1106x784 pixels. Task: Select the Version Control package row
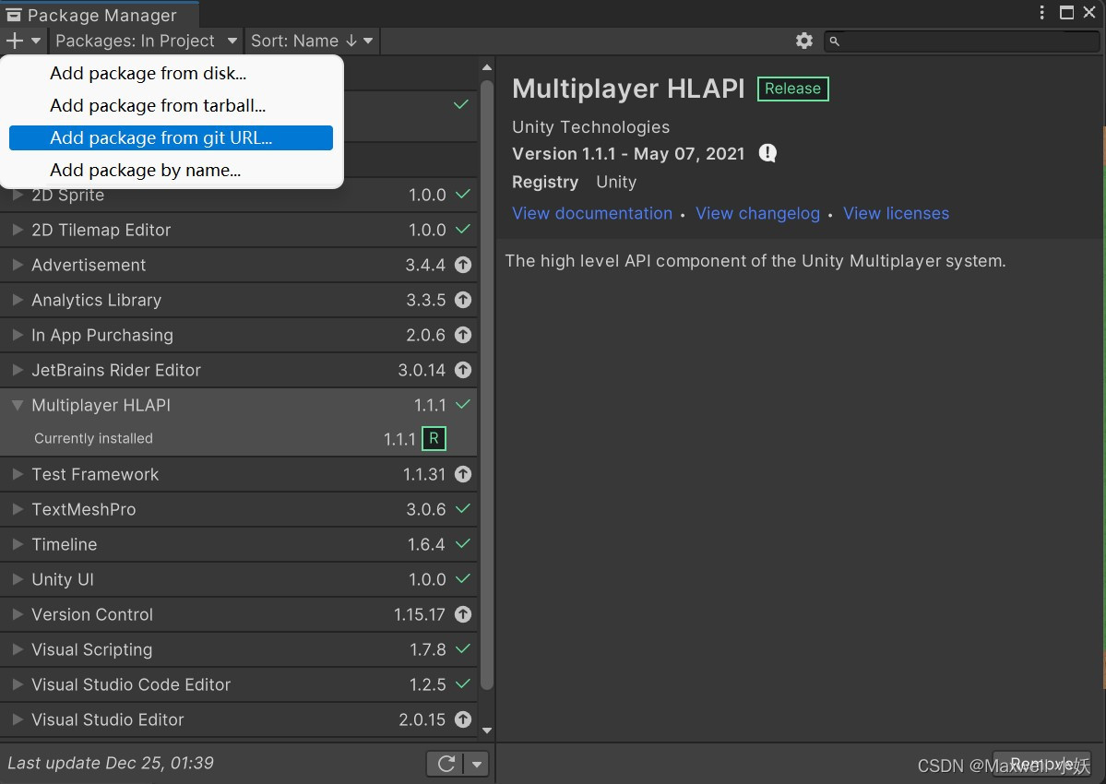coord(238,614)
